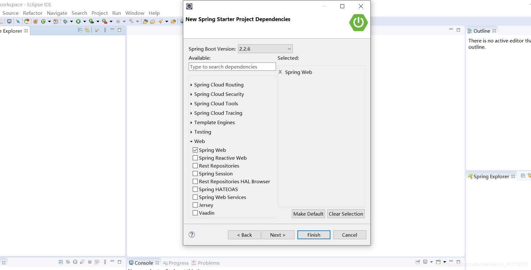Open the Refactor menu
The height and width of the screenshot is (270, 531).
[33, 13]
